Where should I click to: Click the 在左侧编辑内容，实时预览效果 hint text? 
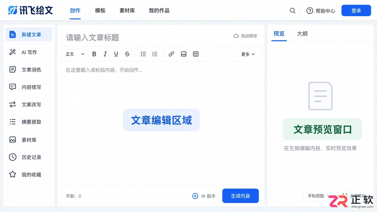(x=320, y=148)
